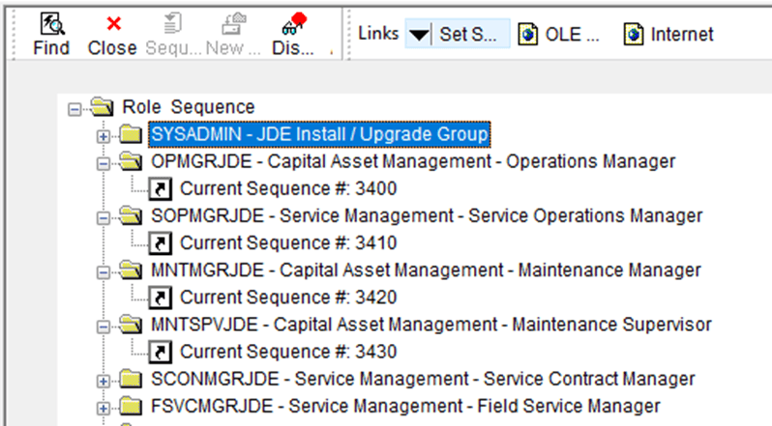Click shortcut icon for Sequence 3430
772x426 pixels.
click(161, 353)
